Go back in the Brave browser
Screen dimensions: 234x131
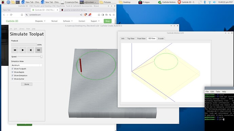(4, 15)
